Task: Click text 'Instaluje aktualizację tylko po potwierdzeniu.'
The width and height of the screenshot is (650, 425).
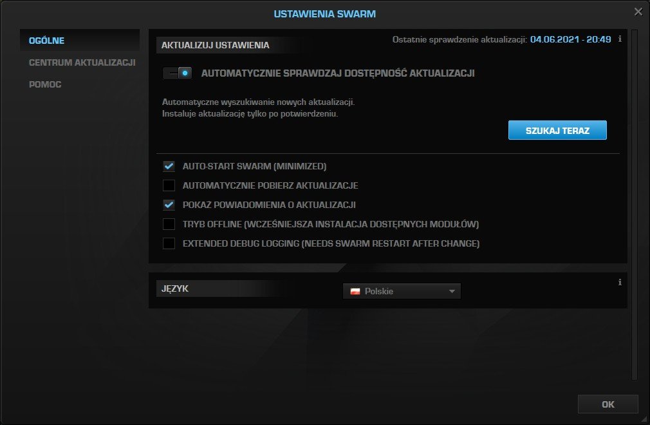Action: (250, 113)
